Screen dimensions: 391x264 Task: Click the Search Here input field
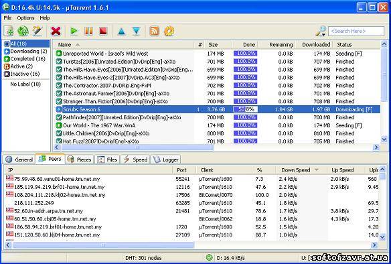coord(356,31)
